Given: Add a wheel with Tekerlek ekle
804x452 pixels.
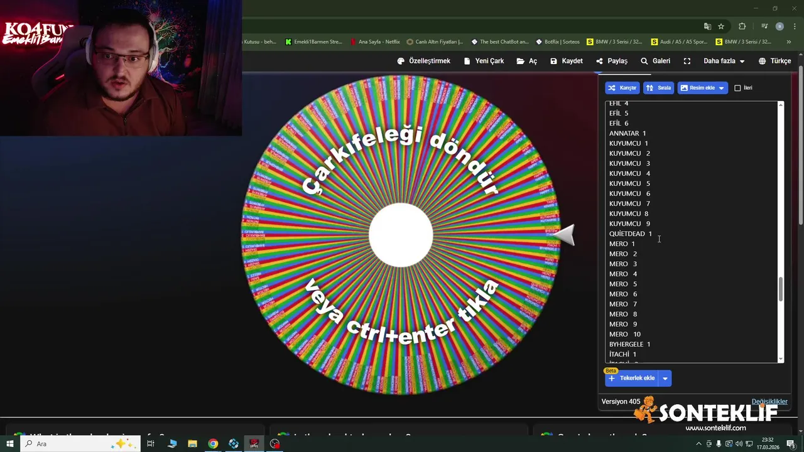Looking at the screenshot, I should tap(631, 378).
